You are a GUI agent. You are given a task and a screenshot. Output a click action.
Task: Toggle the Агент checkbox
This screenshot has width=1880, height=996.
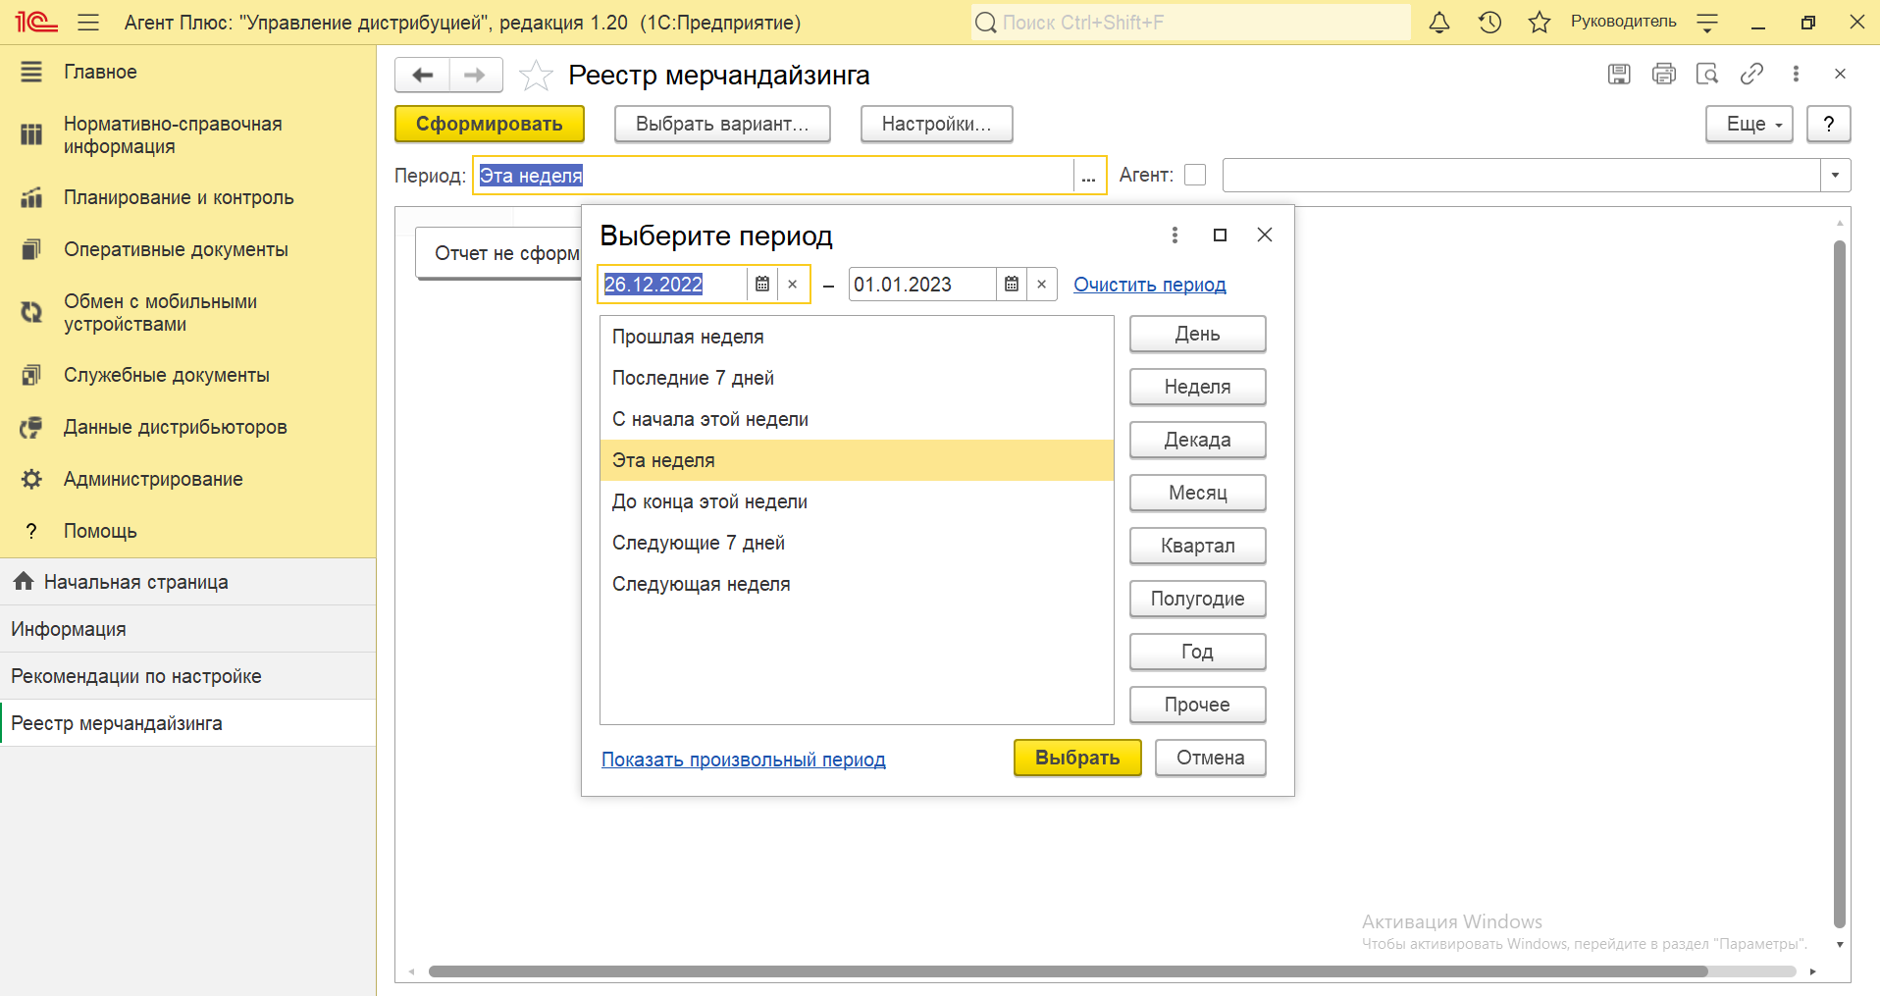pos(1195,175)
